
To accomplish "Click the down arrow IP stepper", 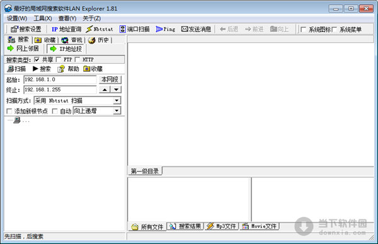I will click(116, 90).
